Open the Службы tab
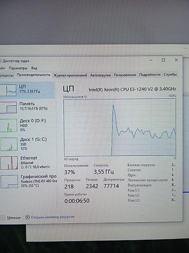 (170, 74)
